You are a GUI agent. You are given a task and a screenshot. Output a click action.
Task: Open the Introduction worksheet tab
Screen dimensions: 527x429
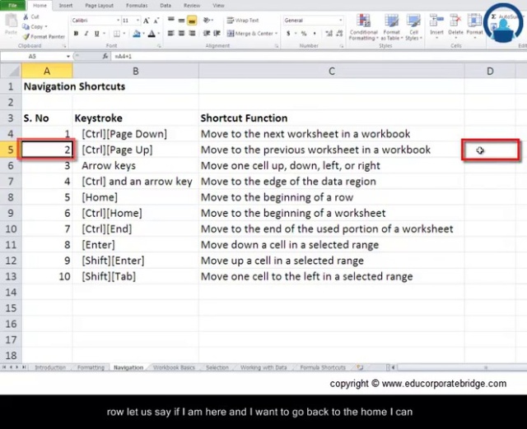[50, 367]
